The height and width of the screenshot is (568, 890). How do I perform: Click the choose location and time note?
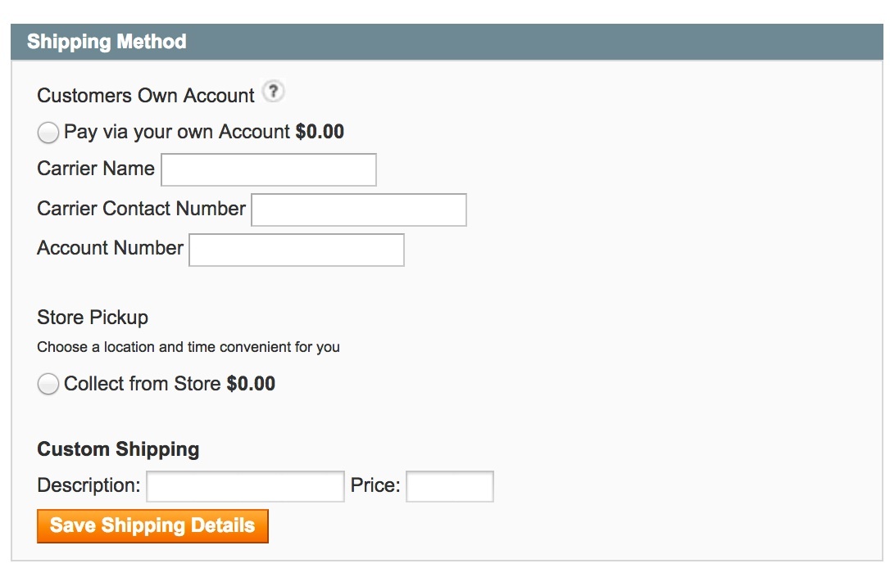(x=188, y=347)
